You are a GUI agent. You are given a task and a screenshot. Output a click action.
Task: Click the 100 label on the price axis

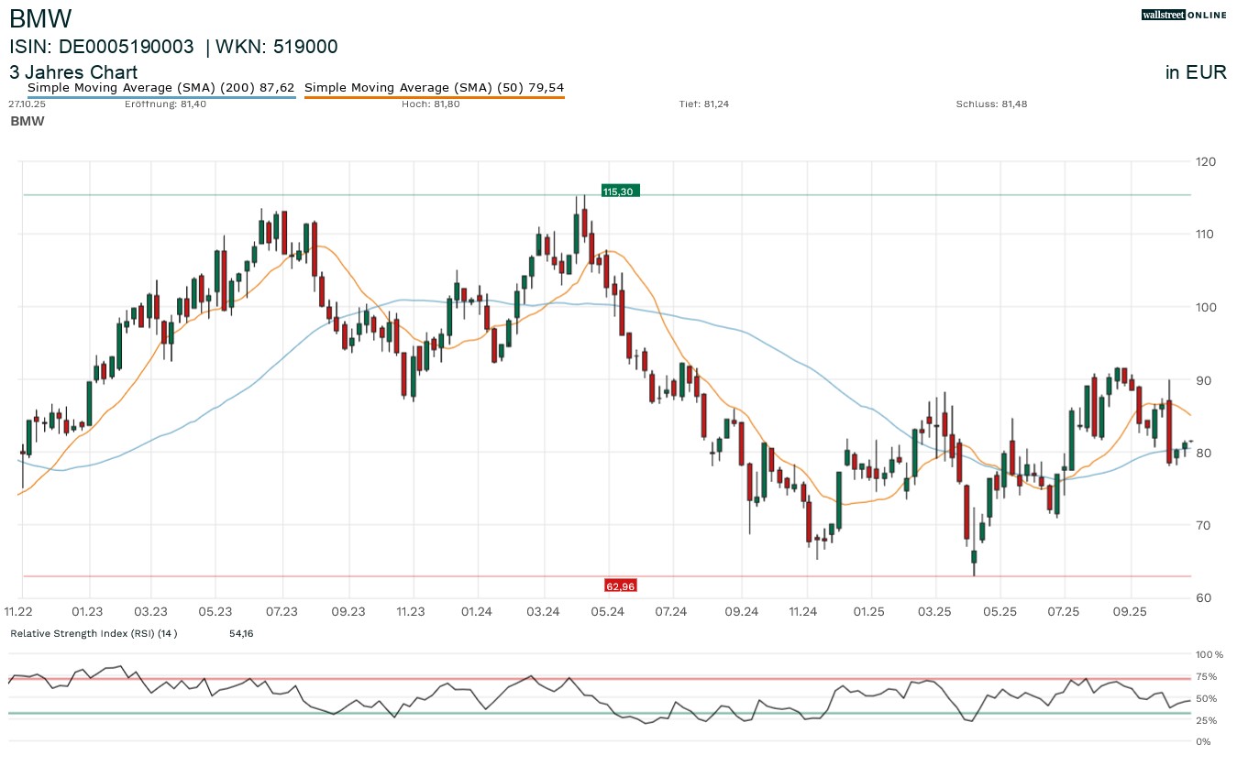[1205, 307]
